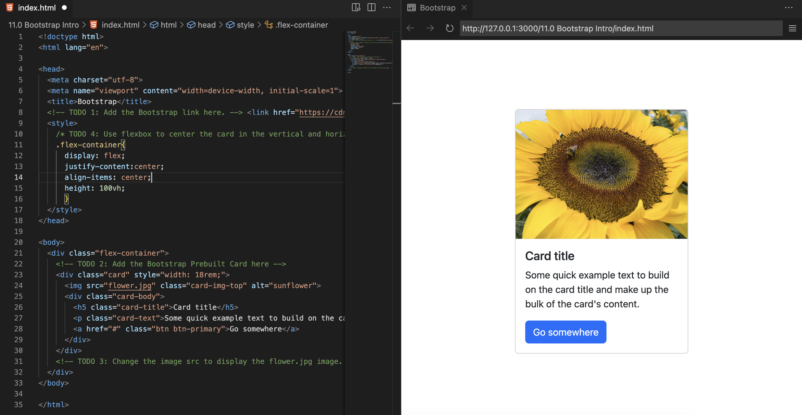Click the HTML5 icon on the index.html tab
802x415 pixels.
tap(10, 7)
